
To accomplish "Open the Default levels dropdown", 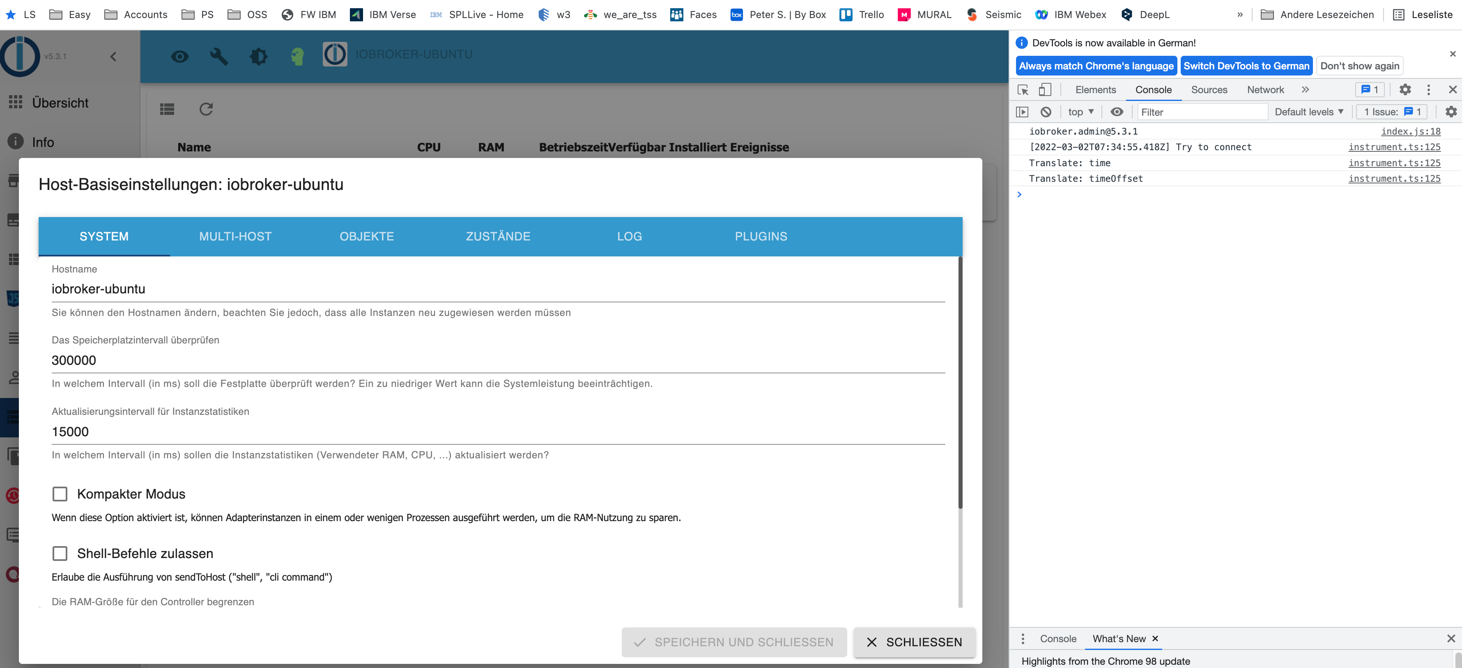I will [1309, 112].
